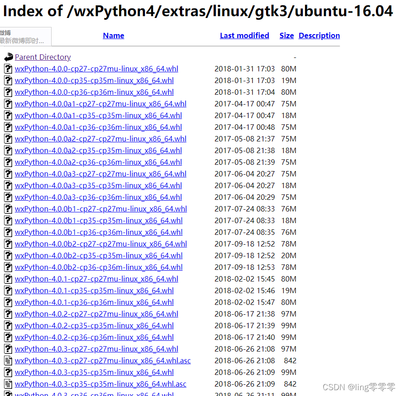Open wxPython-4.0.3-cp27-cp27mu whl.asc signature link
The image size is (402, 396).
coord(103,361)
